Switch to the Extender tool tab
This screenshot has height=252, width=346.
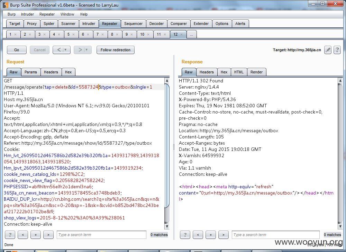[x=201, y=24]
